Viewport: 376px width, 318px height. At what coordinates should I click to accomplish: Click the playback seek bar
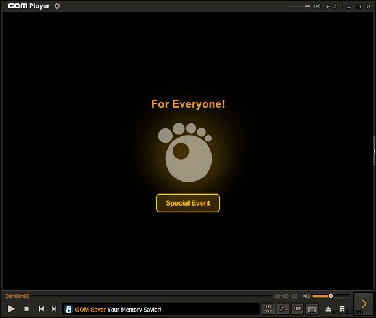151,296
